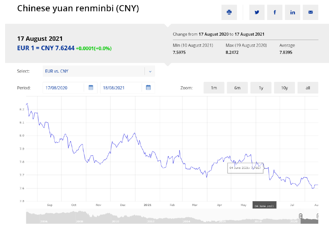Screen dimensions: 329x230
Task: Click the 8.0 label on chart y-axis
Action: tap(22, 136)
